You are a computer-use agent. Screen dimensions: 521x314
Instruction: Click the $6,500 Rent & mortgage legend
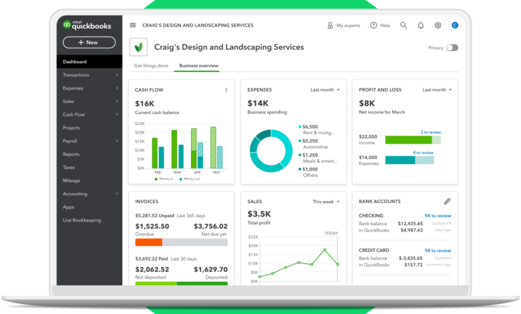(x=316, y=130)
